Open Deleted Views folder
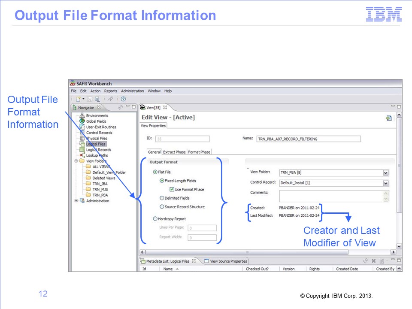The width and height of the screenshot is (412, 309). pos(103,178)
